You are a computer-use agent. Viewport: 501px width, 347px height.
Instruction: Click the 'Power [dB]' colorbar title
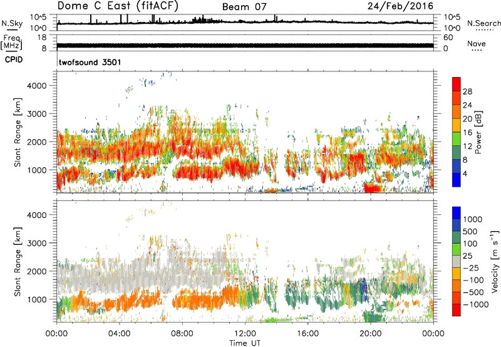478,132
